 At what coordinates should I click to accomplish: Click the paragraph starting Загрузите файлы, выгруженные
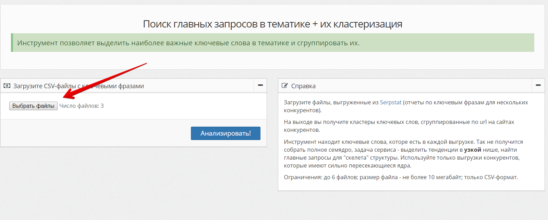pyautogui.click(x=406, y=106)
